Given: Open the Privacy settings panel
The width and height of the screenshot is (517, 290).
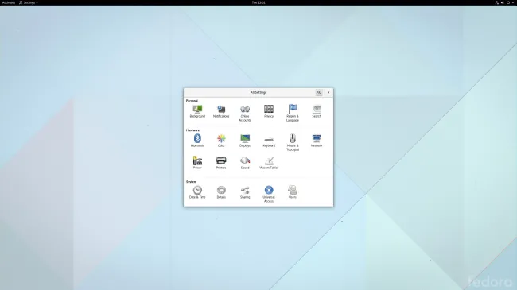Looking at the screenshot, I should click(269, 111).
